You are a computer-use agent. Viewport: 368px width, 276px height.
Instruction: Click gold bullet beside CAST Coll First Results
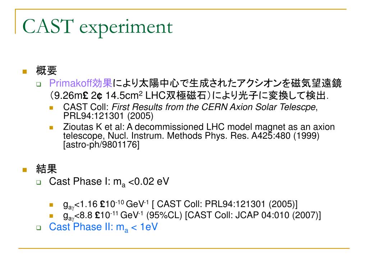[x=51, y=108]
